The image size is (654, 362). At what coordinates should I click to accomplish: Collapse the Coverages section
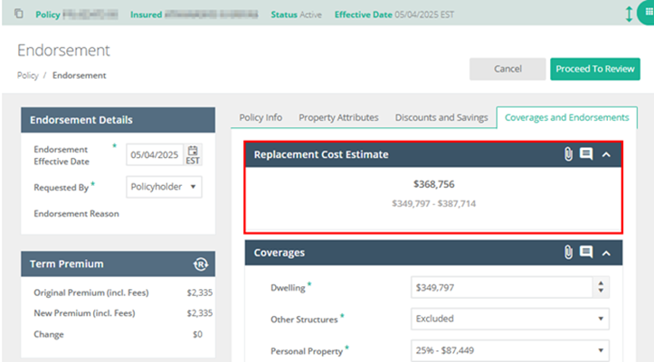pyautogui.click(x=606, y=253)
